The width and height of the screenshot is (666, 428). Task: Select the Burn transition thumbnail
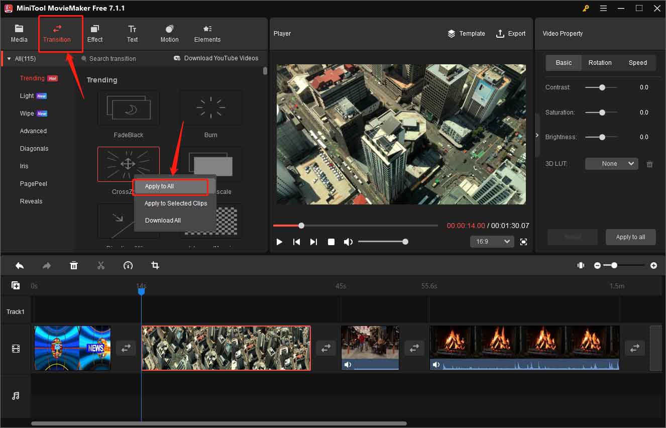pyautogui.click(x=211, y=108)
